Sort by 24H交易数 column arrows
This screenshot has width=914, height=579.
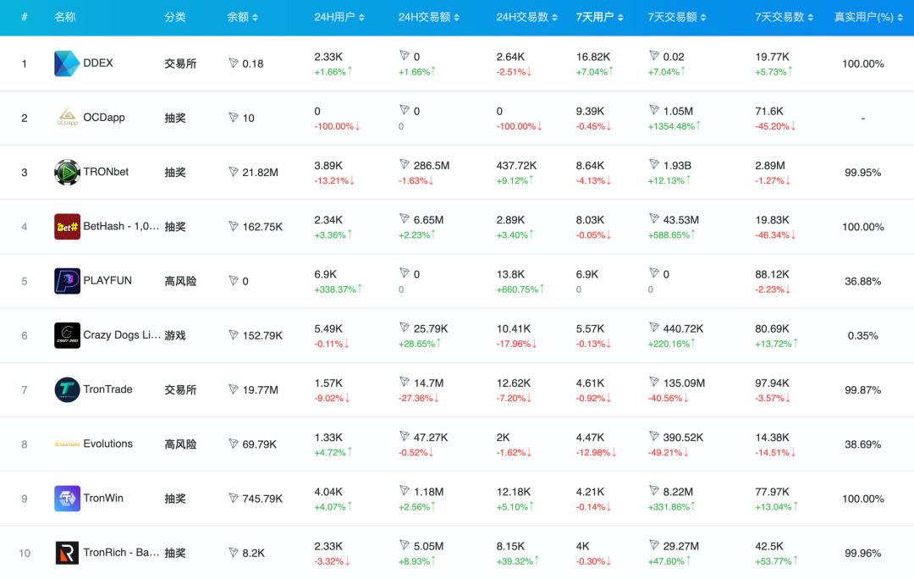point(554,18)
